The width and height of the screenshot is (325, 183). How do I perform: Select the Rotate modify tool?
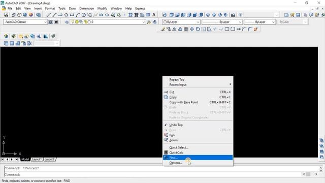pyautogui.click(x=198, y=29)
